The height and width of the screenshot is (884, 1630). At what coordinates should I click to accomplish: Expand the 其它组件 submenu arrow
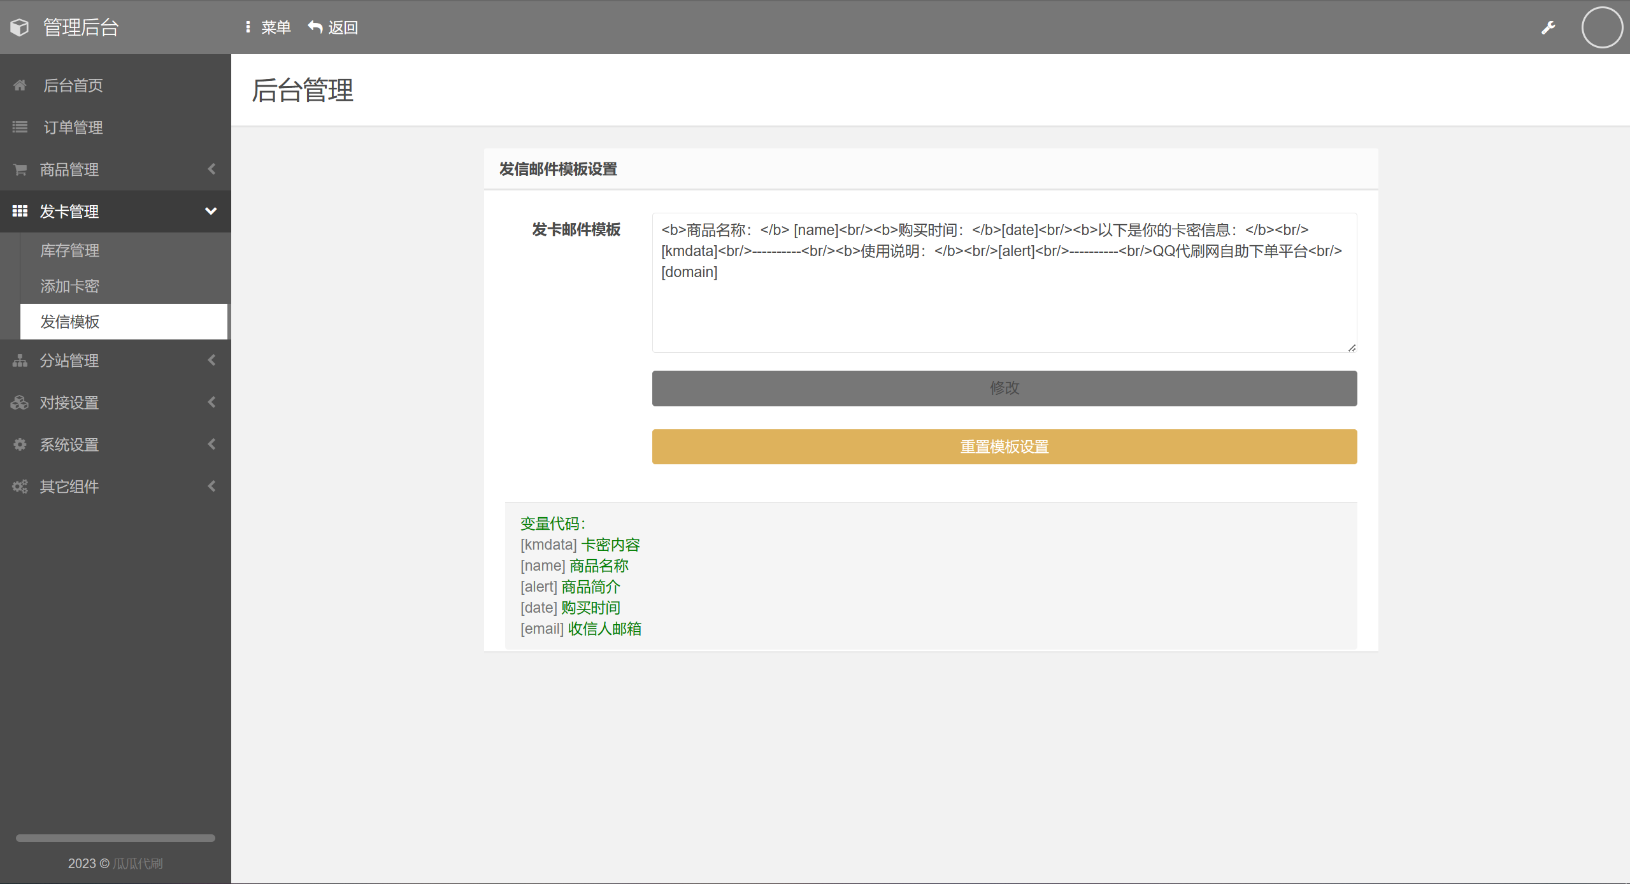pyautogui.click(x=211, y=487)
